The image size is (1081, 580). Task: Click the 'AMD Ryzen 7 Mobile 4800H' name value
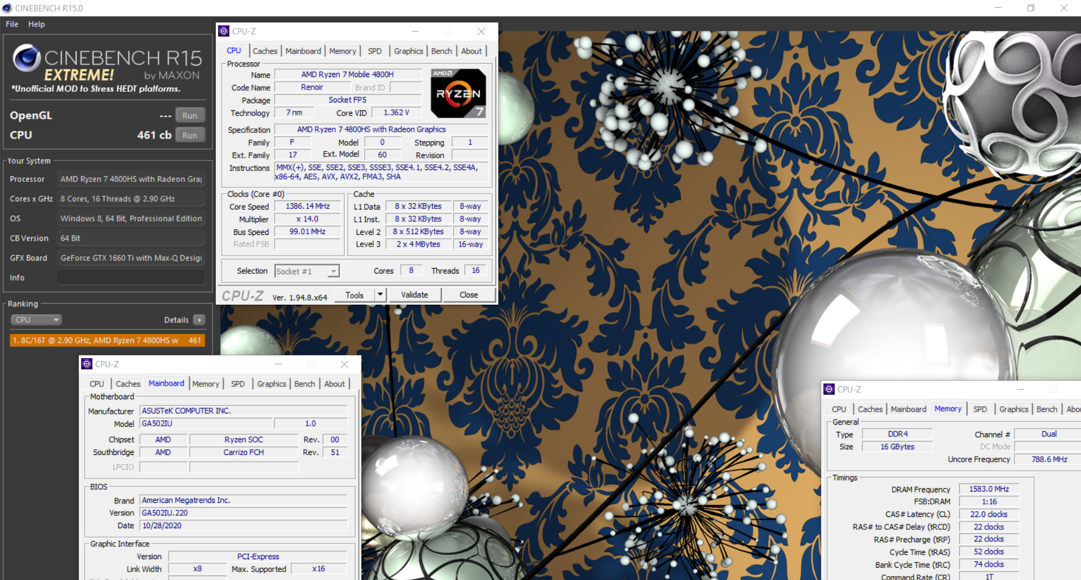pyautogui.click(x=348, y=74)
